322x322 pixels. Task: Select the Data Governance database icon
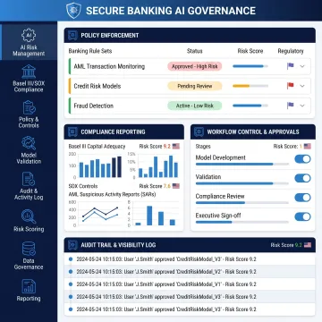point(29,249)
